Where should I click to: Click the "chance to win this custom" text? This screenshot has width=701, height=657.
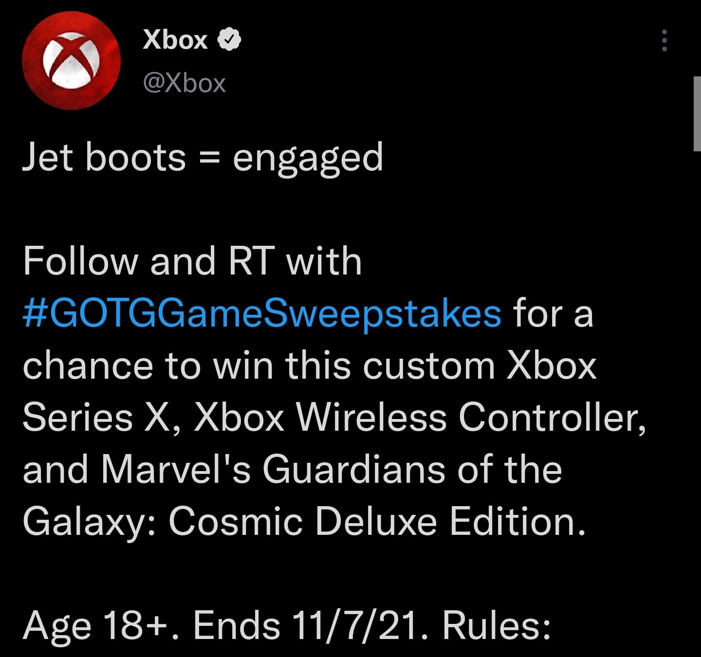tap(258, 365)
